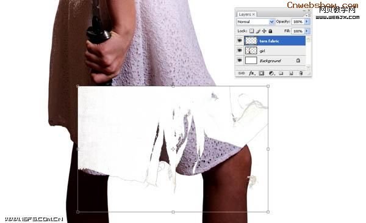Click the torn fabric layer thumbnail

251,41
